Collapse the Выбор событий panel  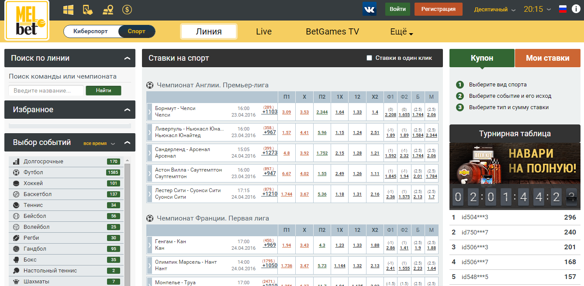127,142
